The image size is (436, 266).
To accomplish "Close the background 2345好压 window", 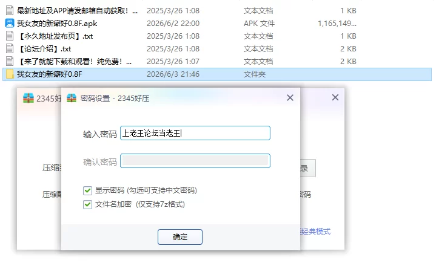I will (x=335, y=97).
